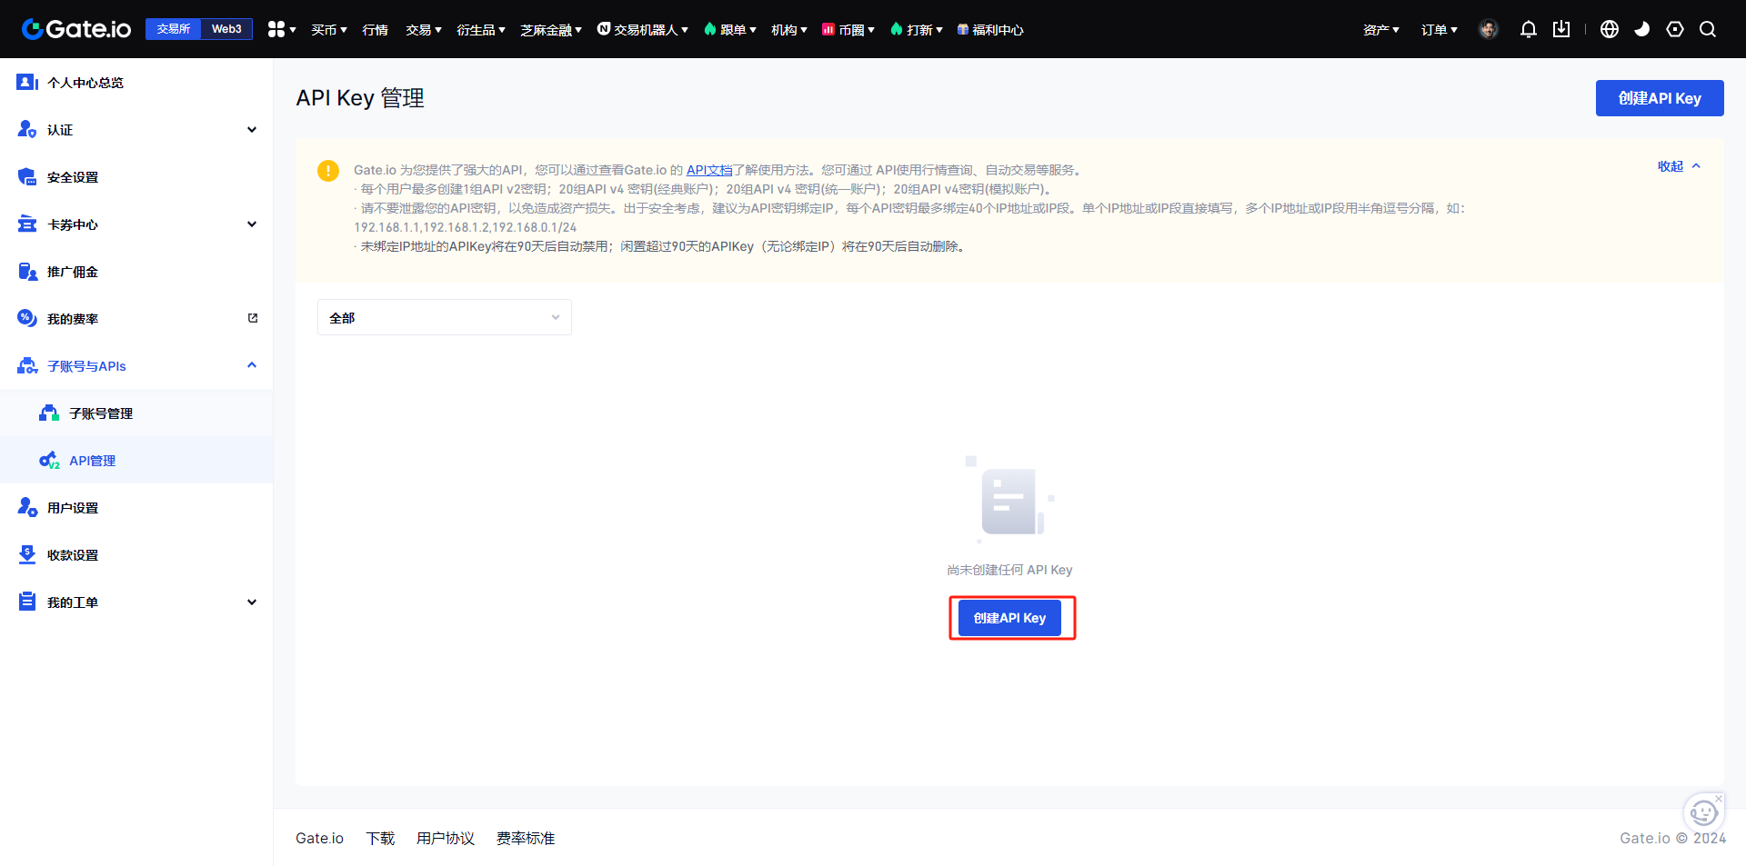Click center 创建API Key button
Screen dimensions: 1746x866
[1009, 618]
